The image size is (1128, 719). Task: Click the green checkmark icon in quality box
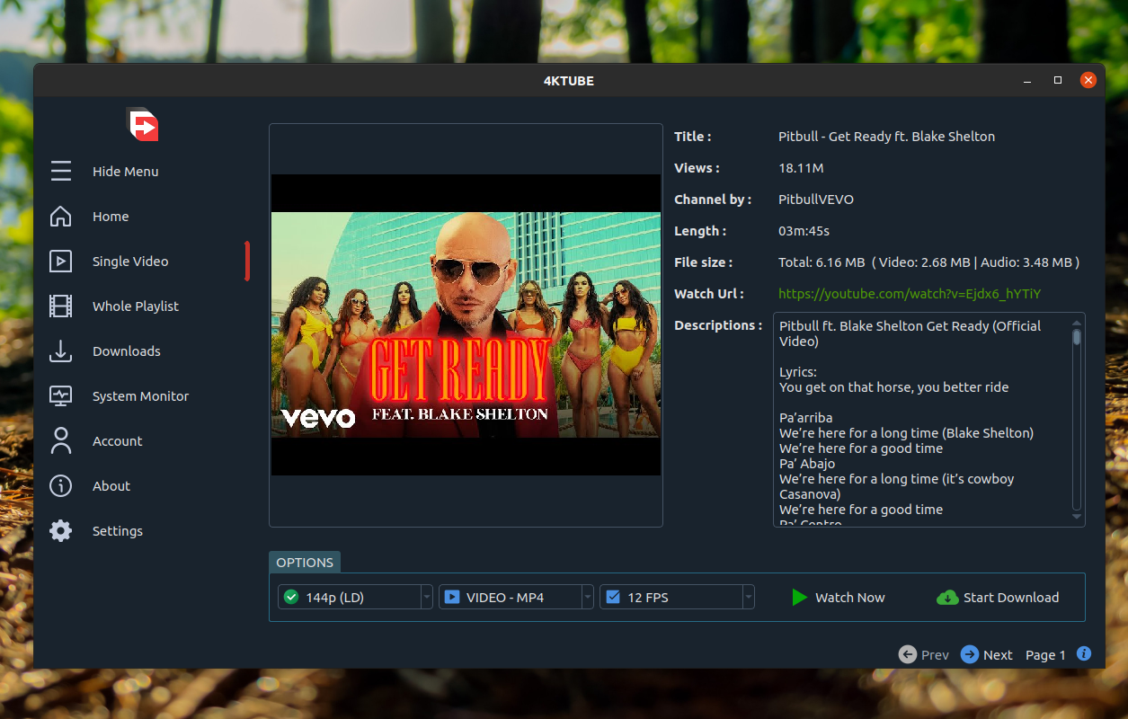coord(290,597)
